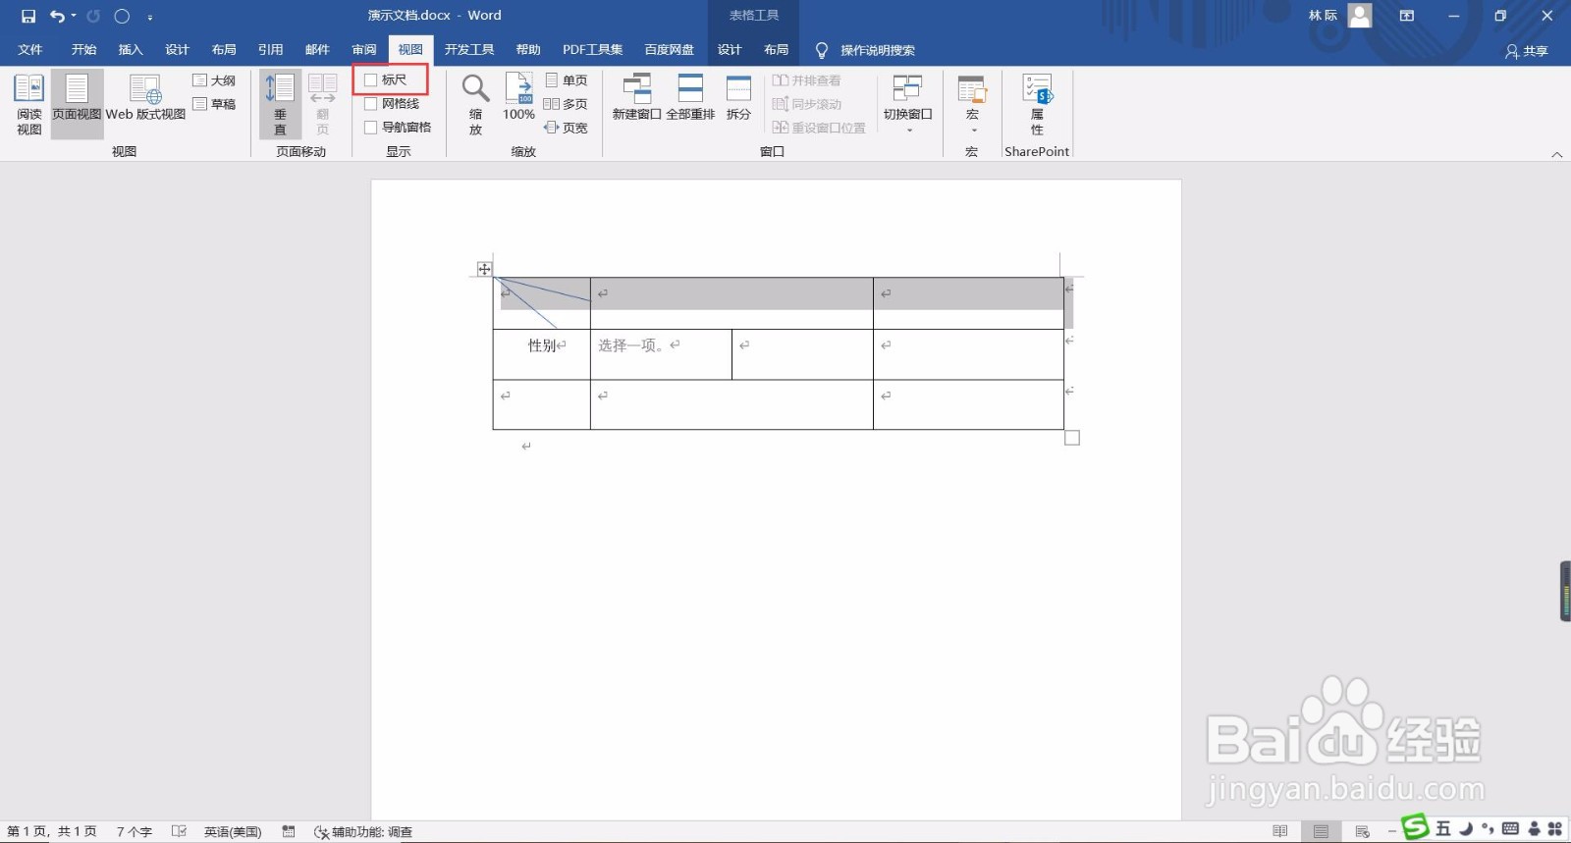Screen dimensions: 1571x843
Task: Arrange All windows (全部重排)
Action: (690, 97)
